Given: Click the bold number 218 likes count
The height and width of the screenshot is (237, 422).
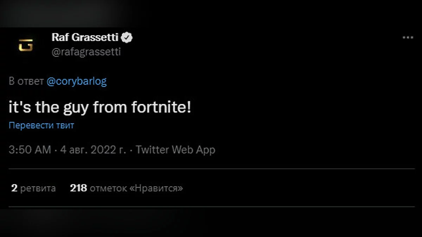Looking at the screenshot, I should tap(78, 188).
